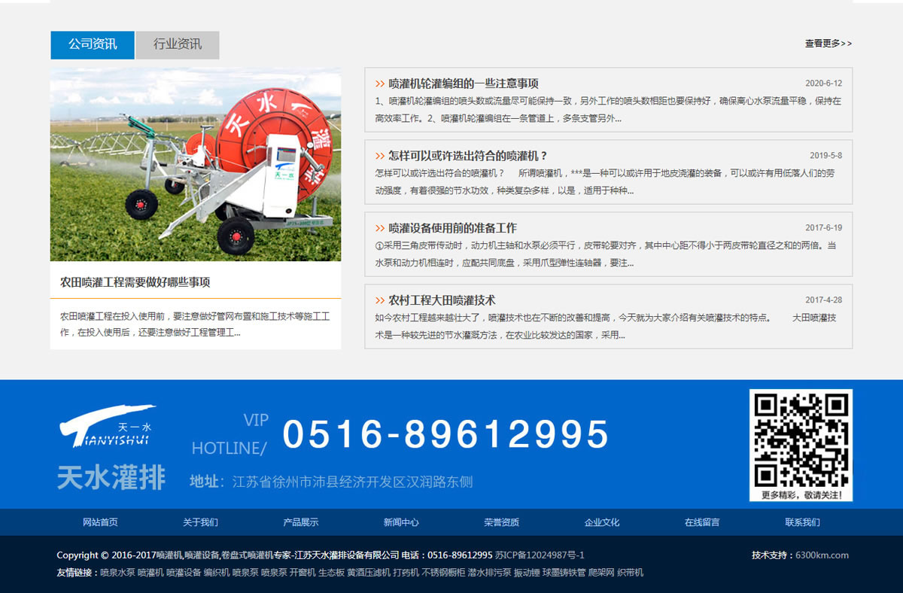
Task: Open news 喷灌机轮灌编组的一些注意事项
Action: [x=464, y=84]
